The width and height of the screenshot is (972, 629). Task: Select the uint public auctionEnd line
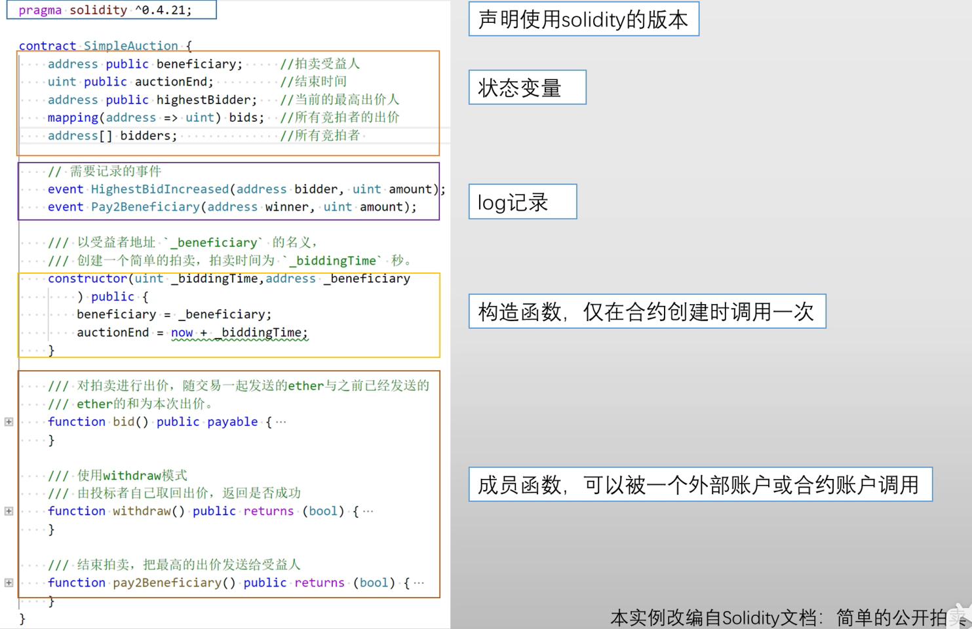[x=197, y=81]
